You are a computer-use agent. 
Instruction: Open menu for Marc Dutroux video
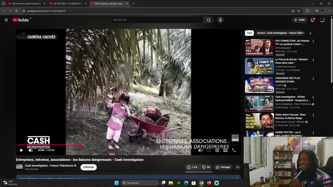click(x=313, y=115)
